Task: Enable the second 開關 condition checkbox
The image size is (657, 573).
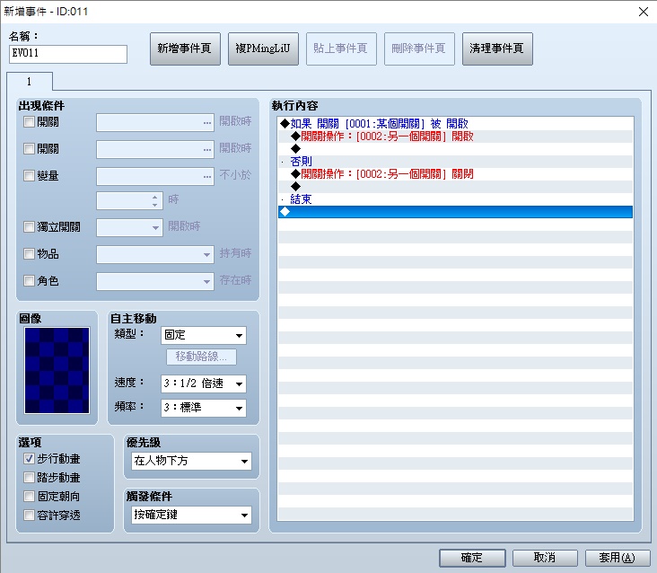Action: 29,149
